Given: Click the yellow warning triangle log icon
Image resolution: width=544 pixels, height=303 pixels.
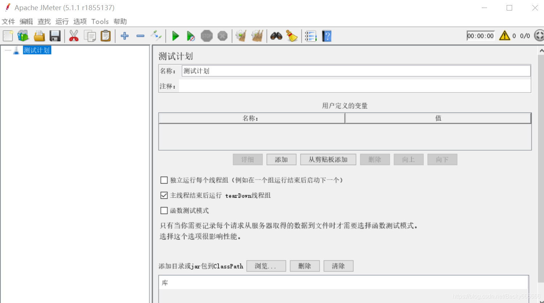Looking at the screenshot, I should tap(504, 35).
